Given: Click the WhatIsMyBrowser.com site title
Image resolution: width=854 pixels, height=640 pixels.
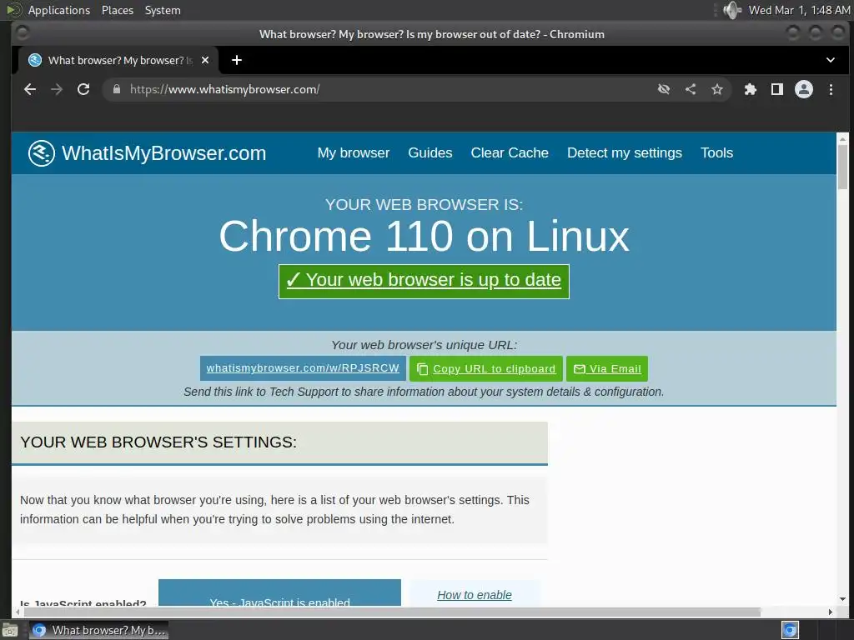Looking at the screenshot, I should coord(164,153).
